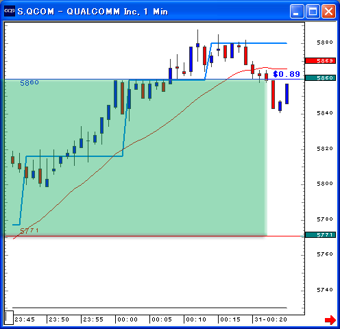Select the 5880 price scale label
Screen dimensions: 340x329
[x=325, y=42]
